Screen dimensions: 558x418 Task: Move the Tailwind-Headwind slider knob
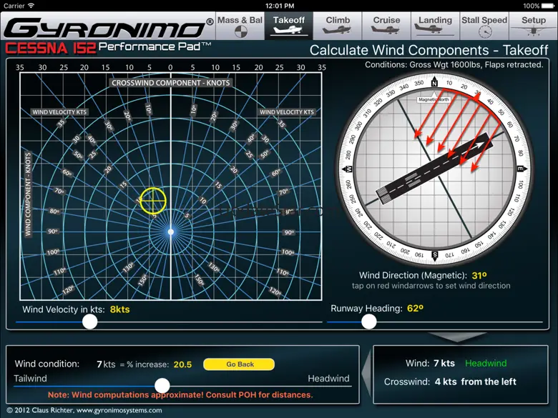click(x=162, y=386)
